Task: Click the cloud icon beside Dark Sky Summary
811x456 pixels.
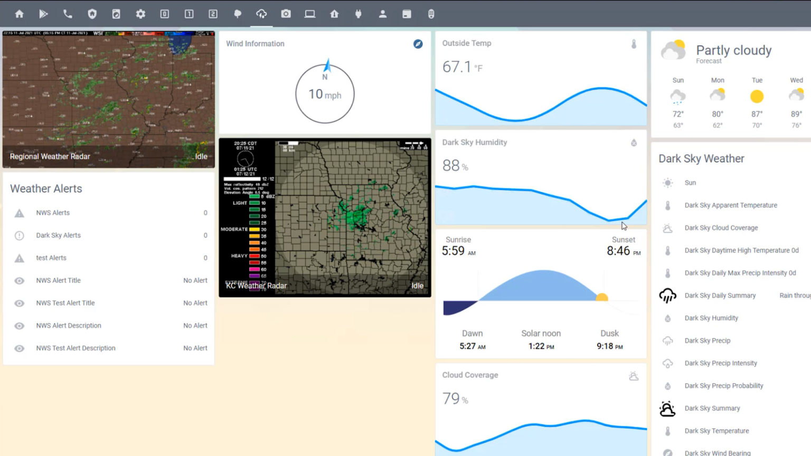Action: (667, 408)
